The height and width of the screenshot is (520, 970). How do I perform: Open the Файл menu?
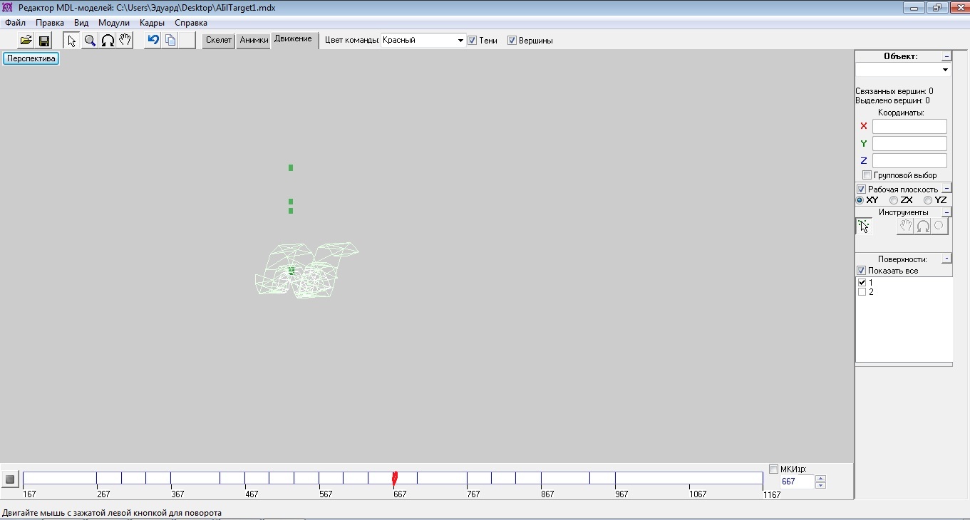15,23
